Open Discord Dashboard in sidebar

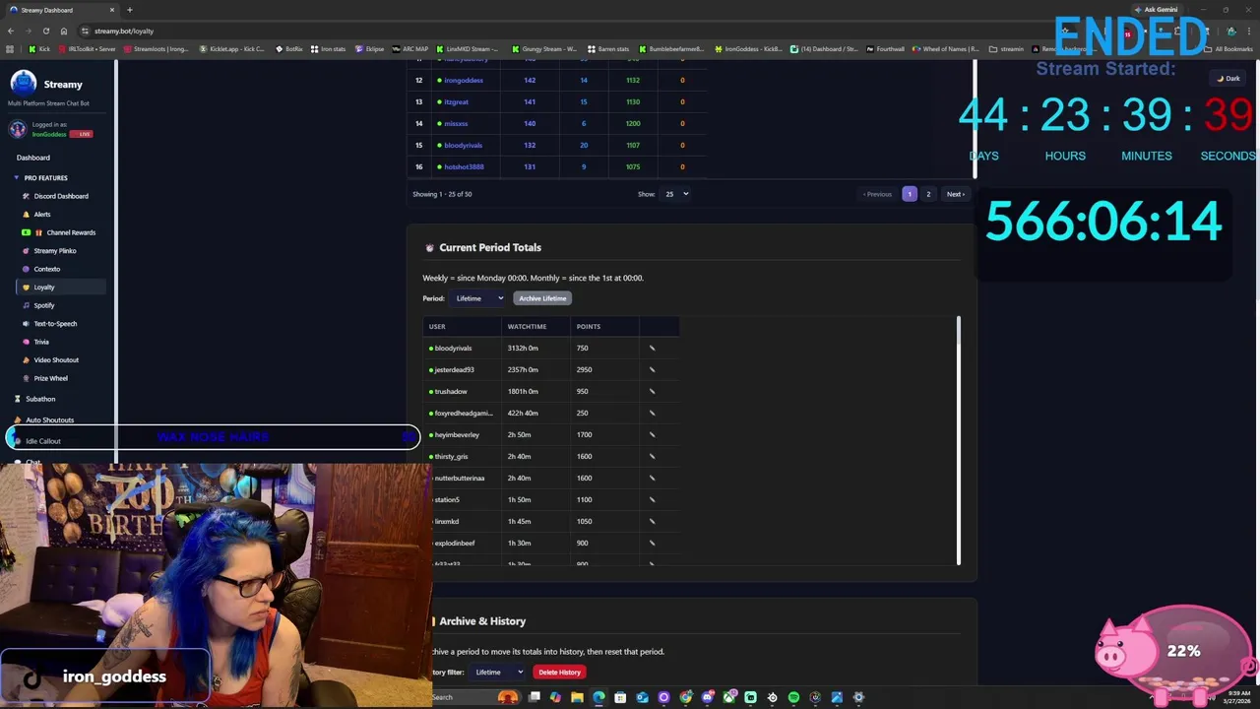61,196
